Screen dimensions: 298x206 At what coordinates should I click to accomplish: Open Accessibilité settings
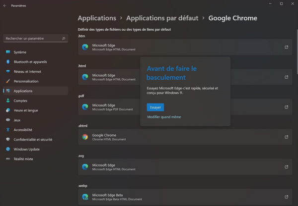(23, 130)
